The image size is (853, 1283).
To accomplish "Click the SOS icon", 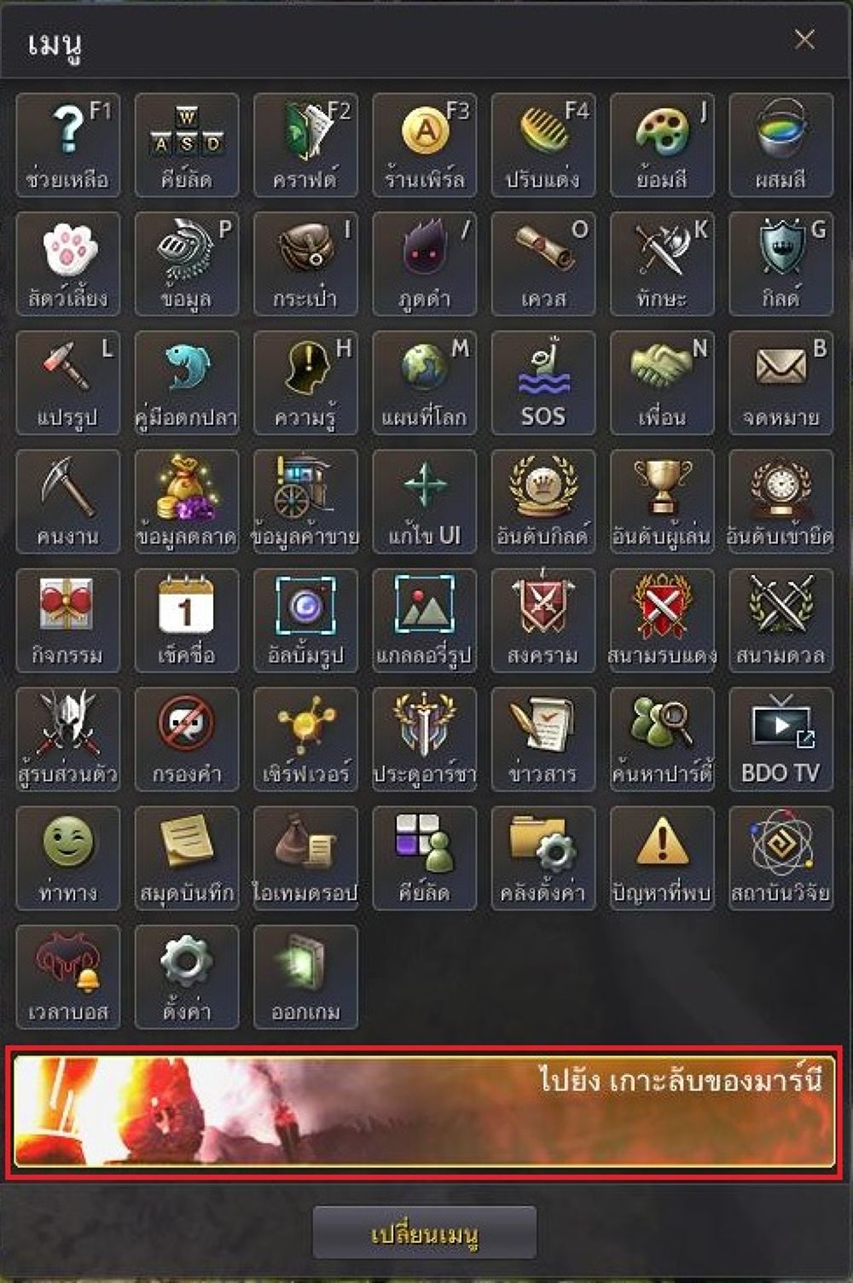I will [543, 383].
